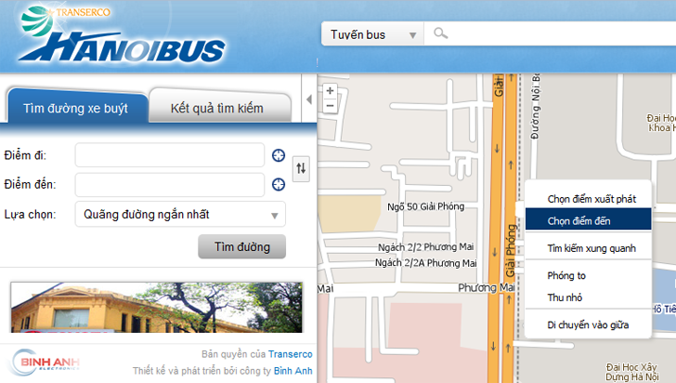The image size is (676, 383).
Task: Click the Hanoibus logo
Action: click(x=122, y=34)
